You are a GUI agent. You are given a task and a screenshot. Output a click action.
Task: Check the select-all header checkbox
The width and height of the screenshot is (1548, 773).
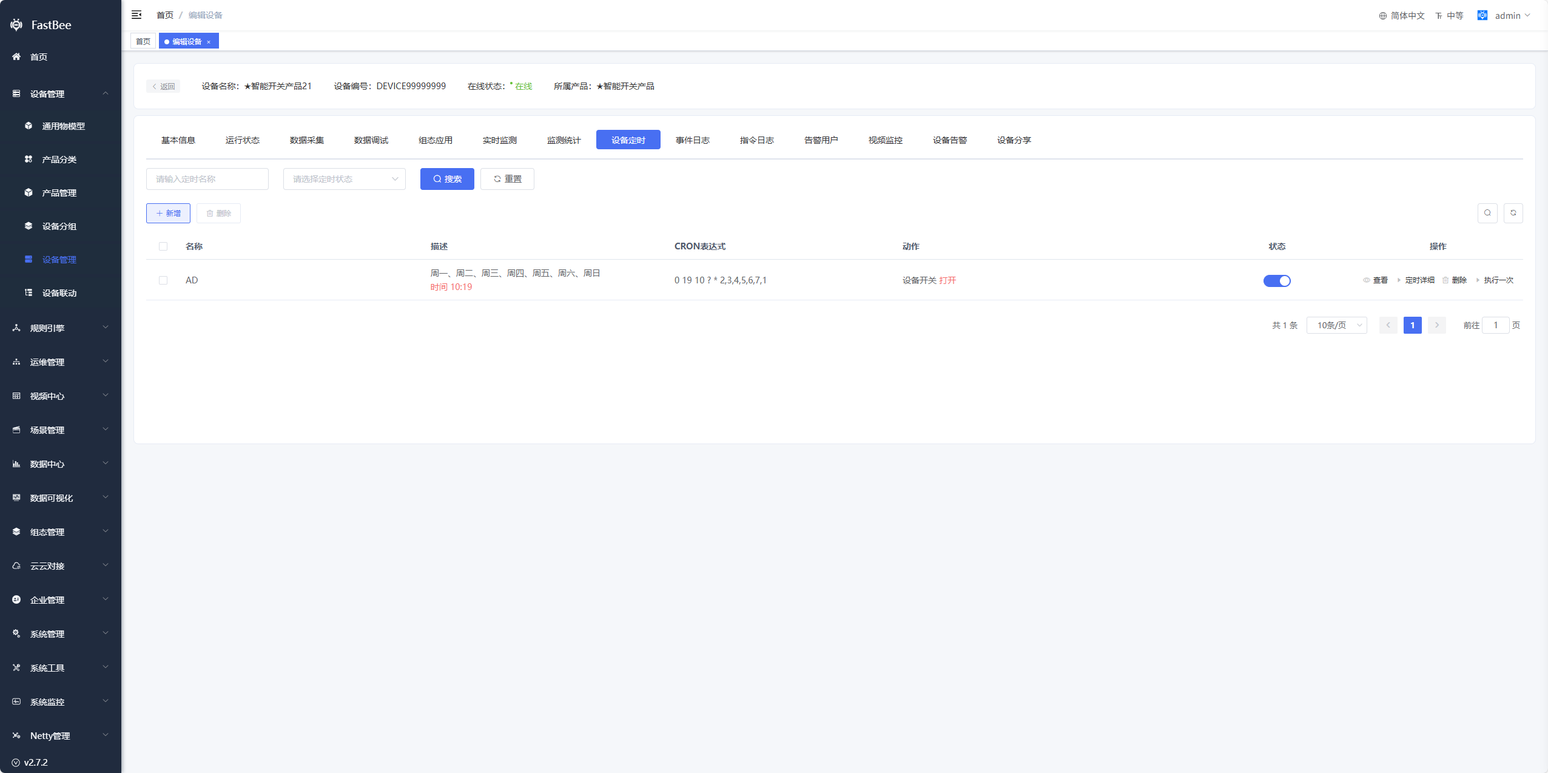[x=163, y=246]
